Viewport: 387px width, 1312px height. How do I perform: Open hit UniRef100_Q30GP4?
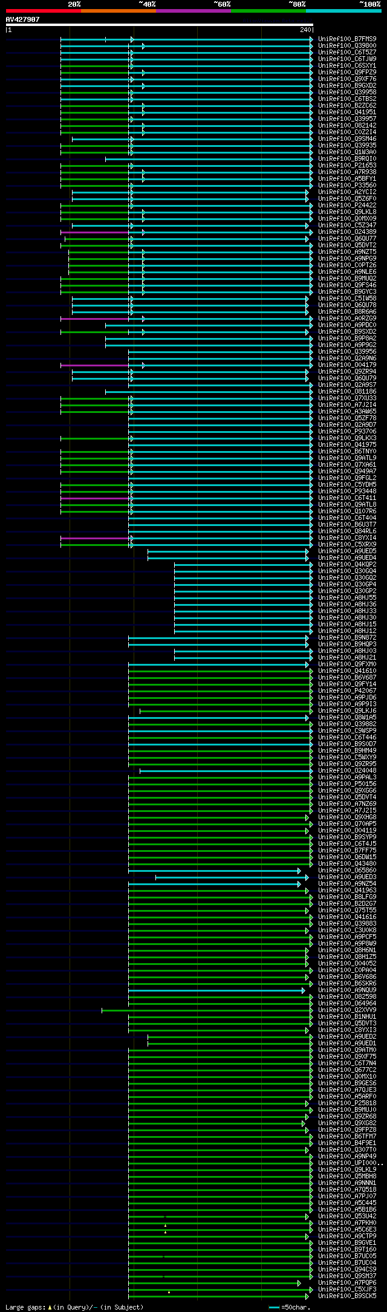click(x=347, y=584)
